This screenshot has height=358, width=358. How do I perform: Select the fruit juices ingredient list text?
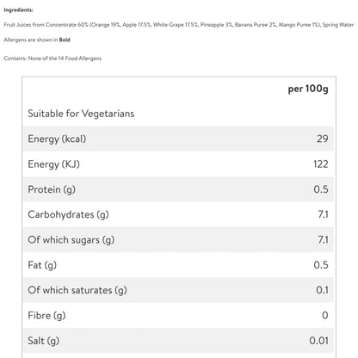[179, 25]
